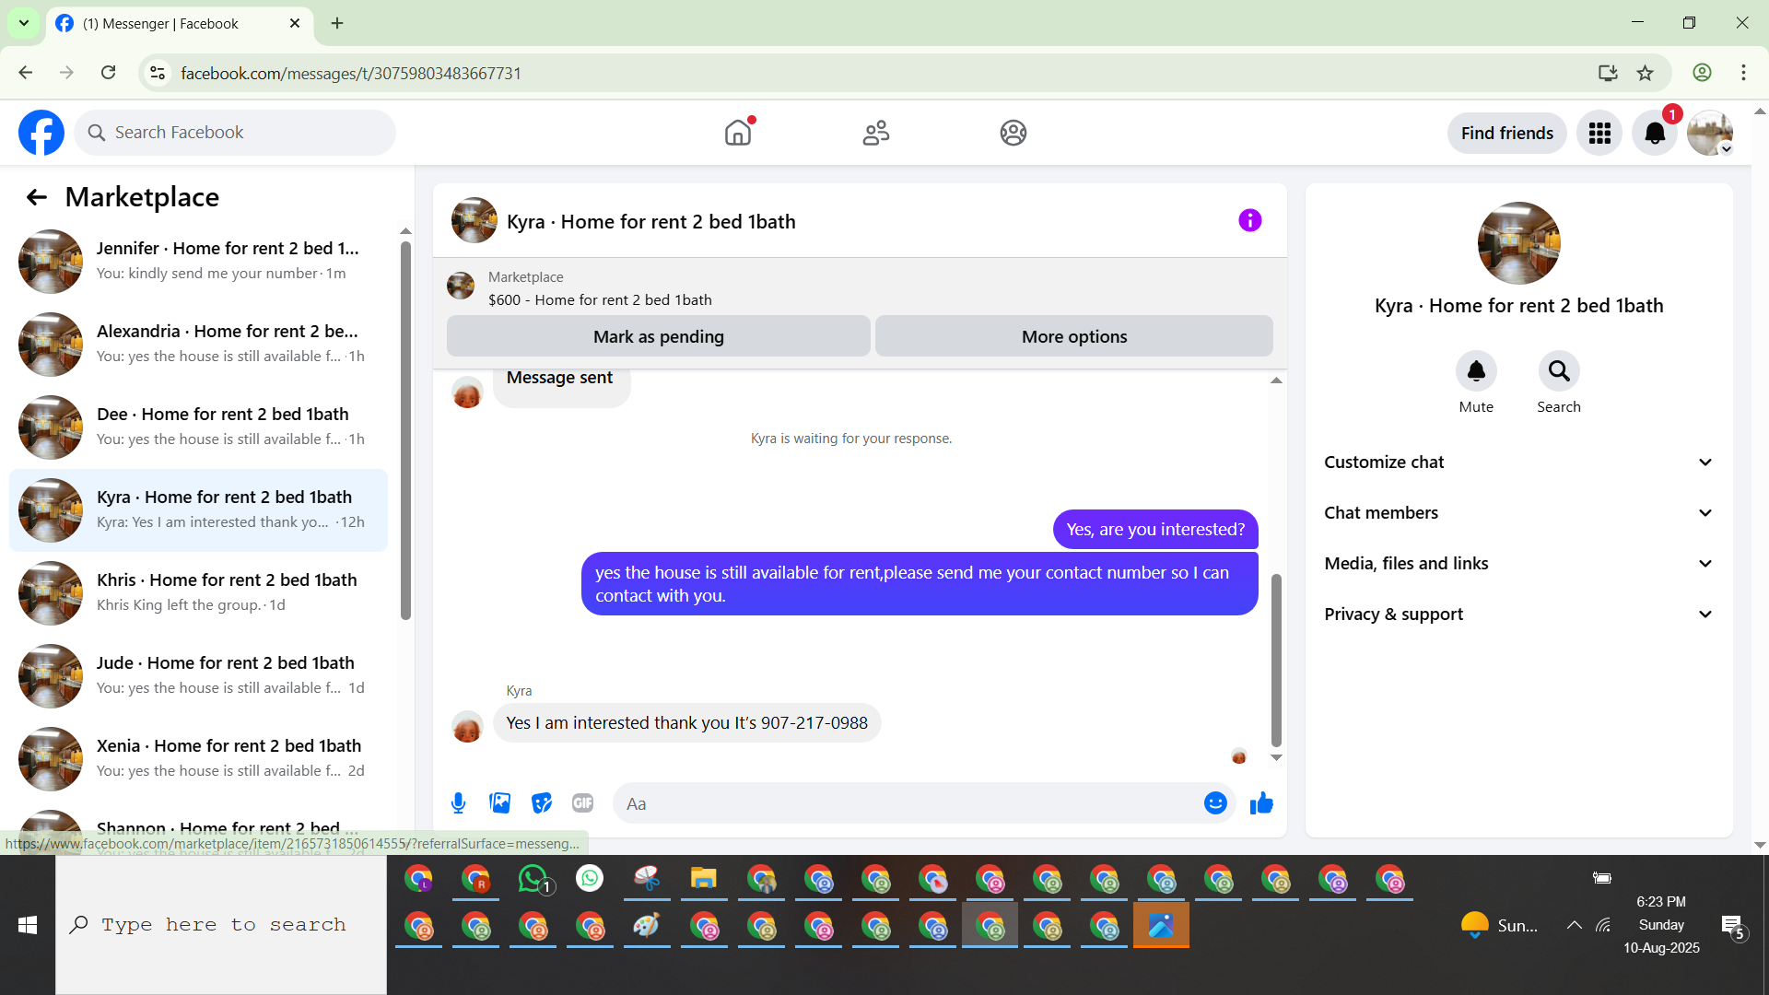Attach a photo with the image icon

click(499, 803)
